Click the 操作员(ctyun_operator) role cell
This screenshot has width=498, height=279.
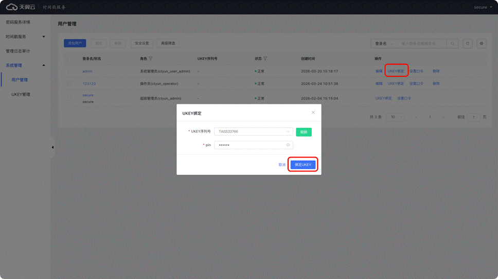(x=159, y=83)
